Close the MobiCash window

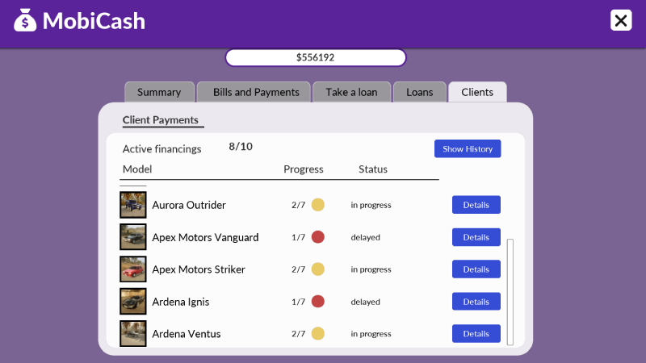(621, 20)
